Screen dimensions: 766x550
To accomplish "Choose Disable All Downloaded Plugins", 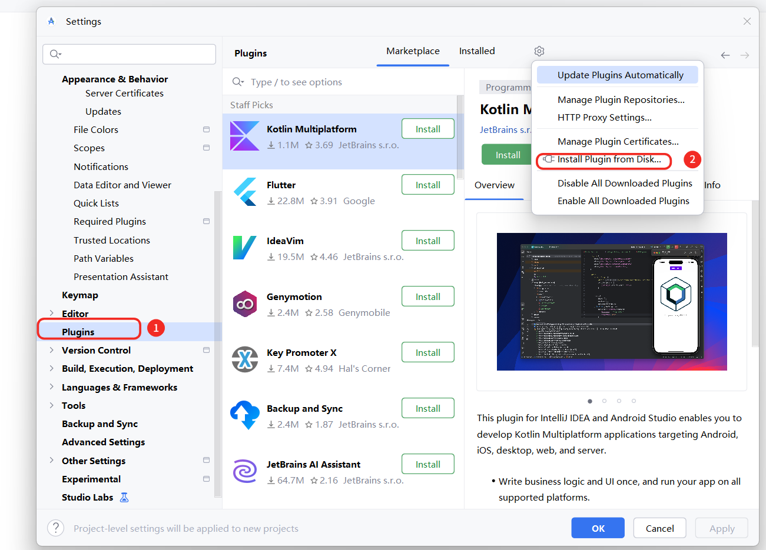I will pyautogui.click(x=625, y=183).
